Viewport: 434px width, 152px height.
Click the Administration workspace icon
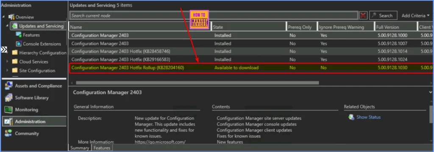(x=8, y=121)
